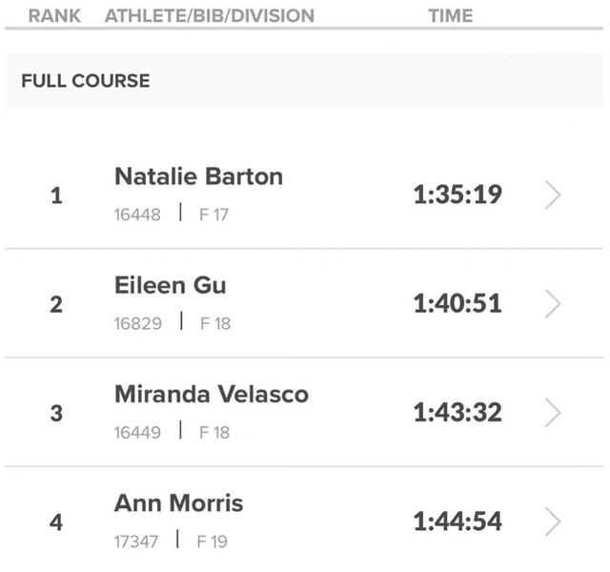This screenshot has width=610, height=572.
Task: Select the Natalie Barton athlete name
Action: [199, 176]
